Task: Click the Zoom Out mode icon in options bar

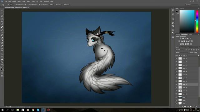Action: 11,5
